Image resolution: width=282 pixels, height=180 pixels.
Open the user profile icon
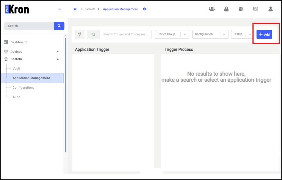pyautogui.click(x=270, y=9)
